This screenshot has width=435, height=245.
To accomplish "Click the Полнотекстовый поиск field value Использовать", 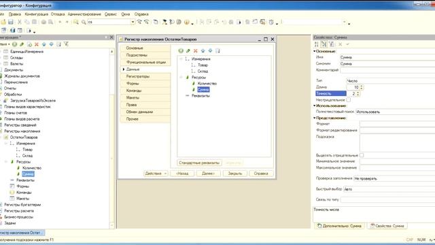I will coord(395,112).
